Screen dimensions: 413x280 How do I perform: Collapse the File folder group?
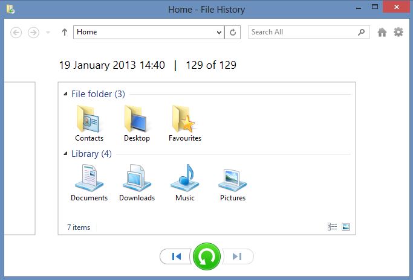pos(65,94)
